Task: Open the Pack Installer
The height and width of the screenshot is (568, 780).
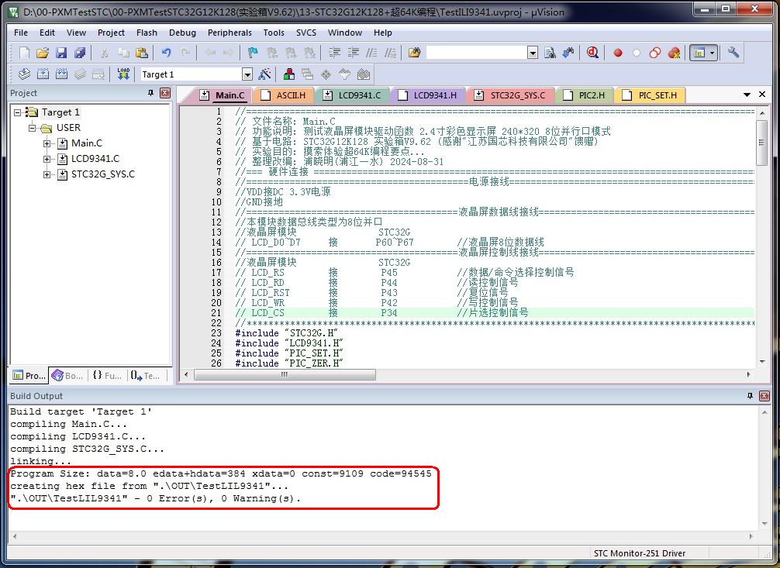Action: (x=364, y=74)
